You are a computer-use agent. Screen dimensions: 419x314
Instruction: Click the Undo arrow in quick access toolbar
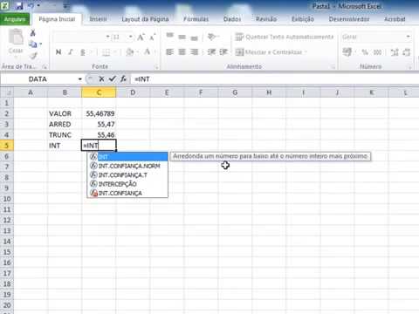(31, 5)
